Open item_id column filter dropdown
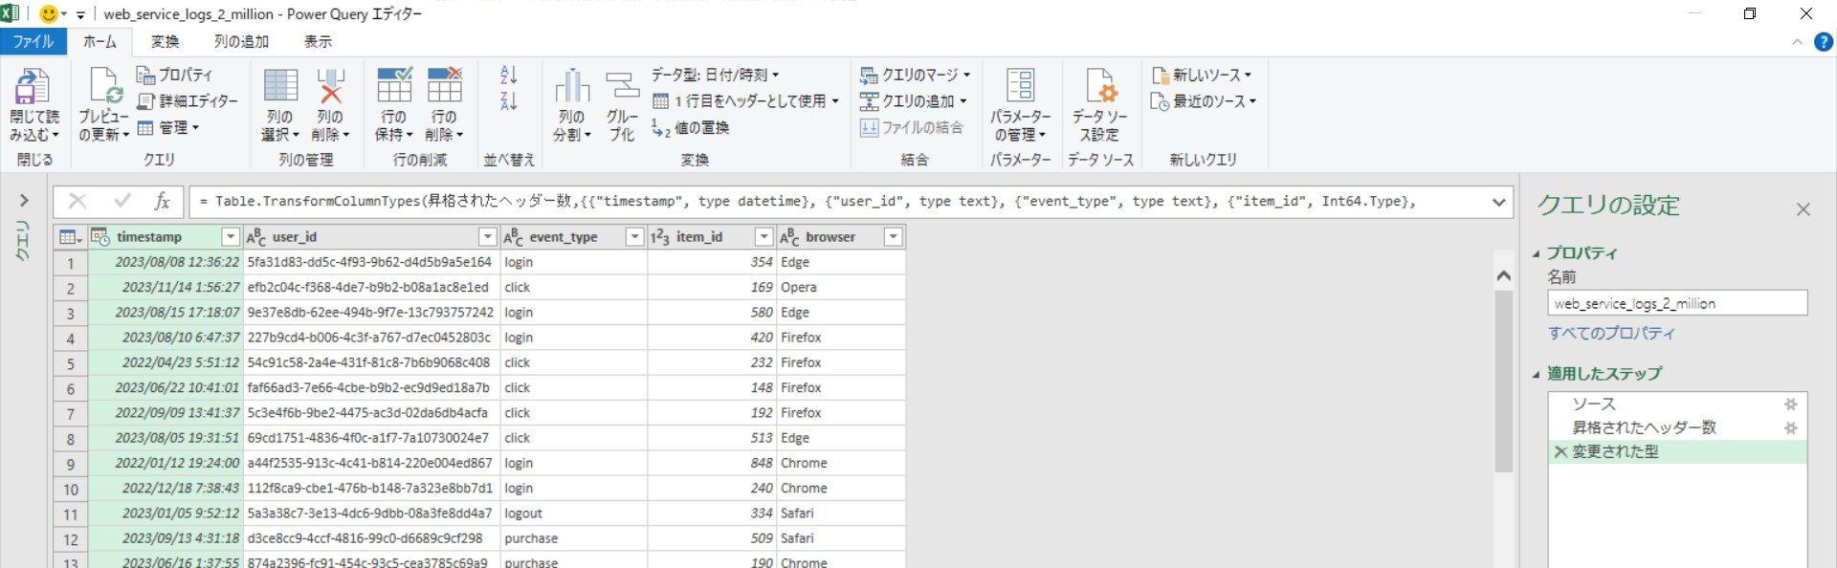This screenshot has width=1837, height=568. (764, 237)
